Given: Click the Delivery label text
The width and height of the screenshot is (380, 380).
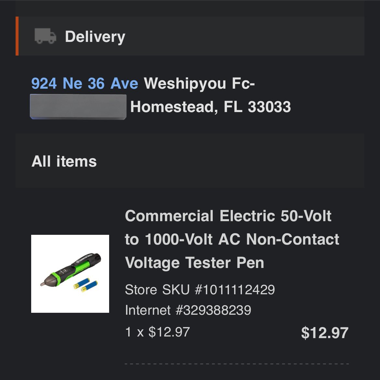Looking at the screenshot, I should coord(95,37).
